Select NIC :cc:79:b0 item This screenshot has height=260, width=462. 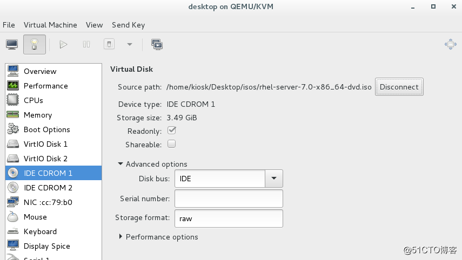[x=53, y=202]
